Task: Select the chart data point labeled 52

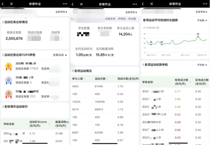Action: click(198, 36)
